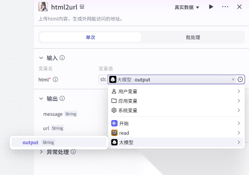Click the 应用变量 folder icon
This screenshot has height=175, width=249.
tap(114, 101)
